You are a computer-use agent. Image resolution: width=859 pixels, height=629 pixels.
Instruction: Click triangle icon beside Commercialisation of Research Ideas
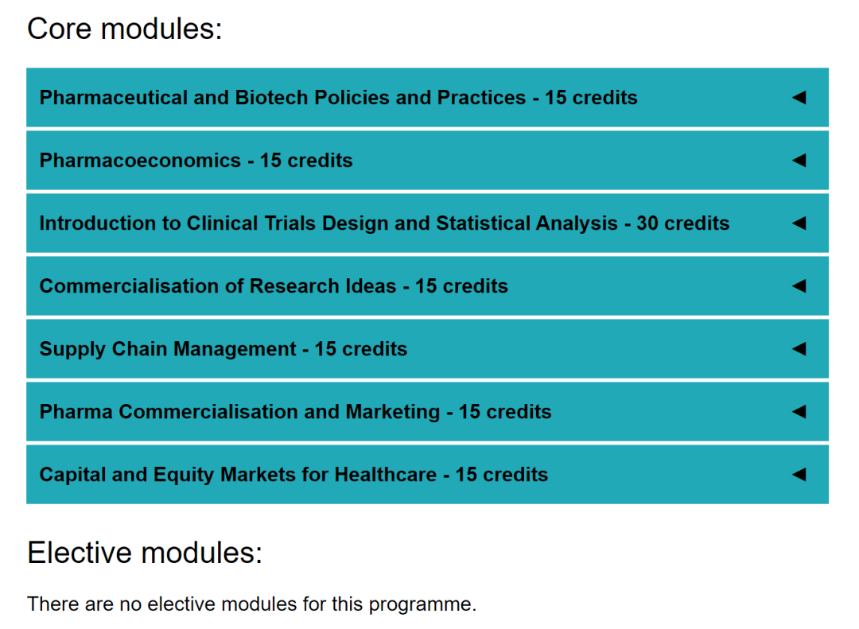[799, 286]
